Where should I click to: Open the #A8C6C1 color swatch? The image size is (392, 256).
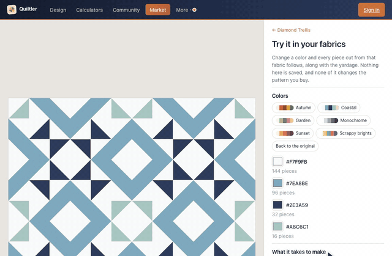[x=277, y=227]
